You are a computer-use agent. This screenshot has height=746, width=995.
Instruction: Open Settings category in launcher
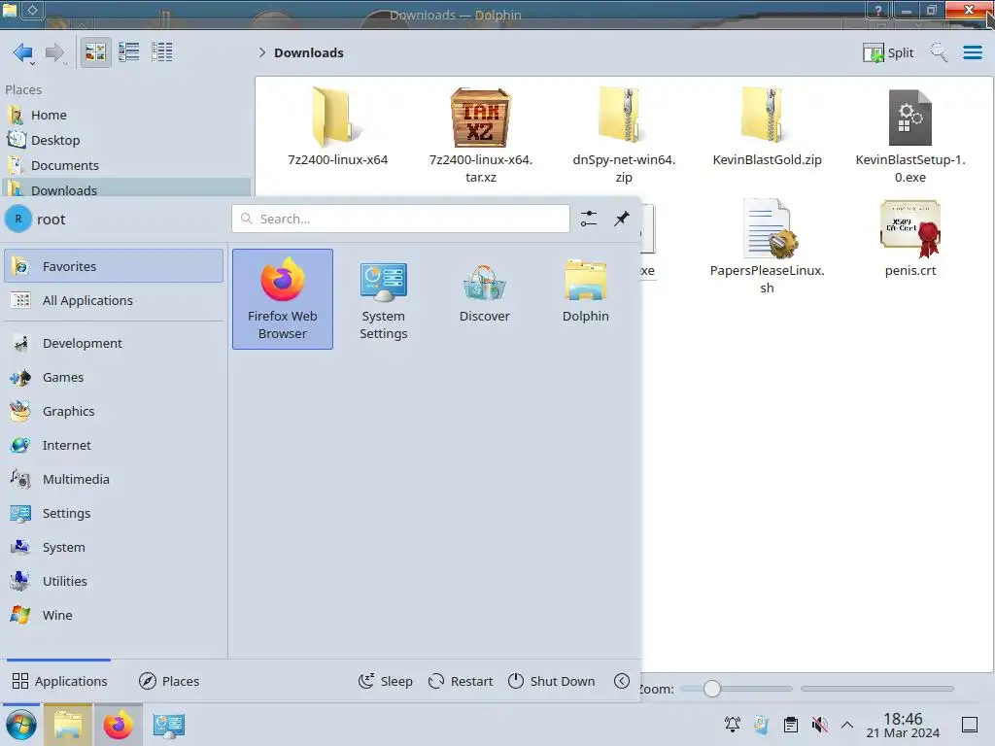coord(114,513)
